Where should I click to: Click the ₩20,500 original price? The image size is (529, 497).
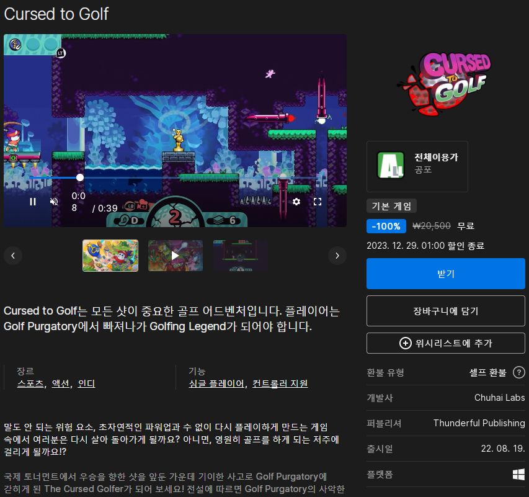[x=432, y=226]
